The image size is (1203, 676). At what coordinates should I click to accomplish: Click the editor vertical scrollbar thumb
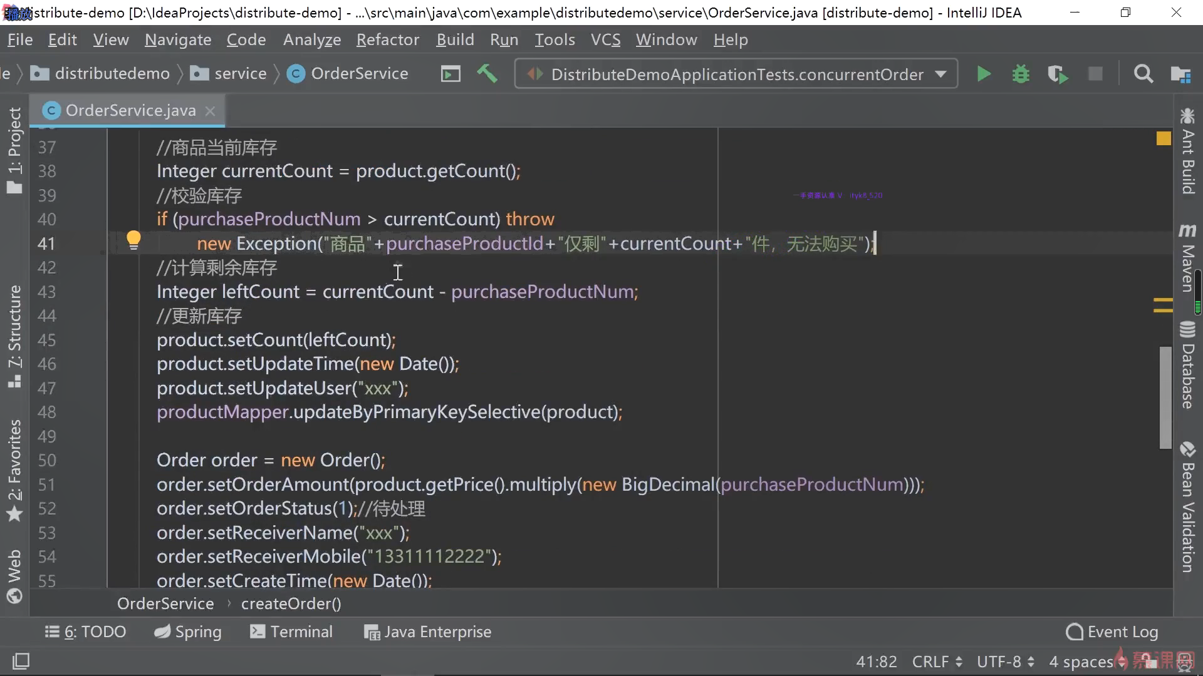[x=1165, y=397]
